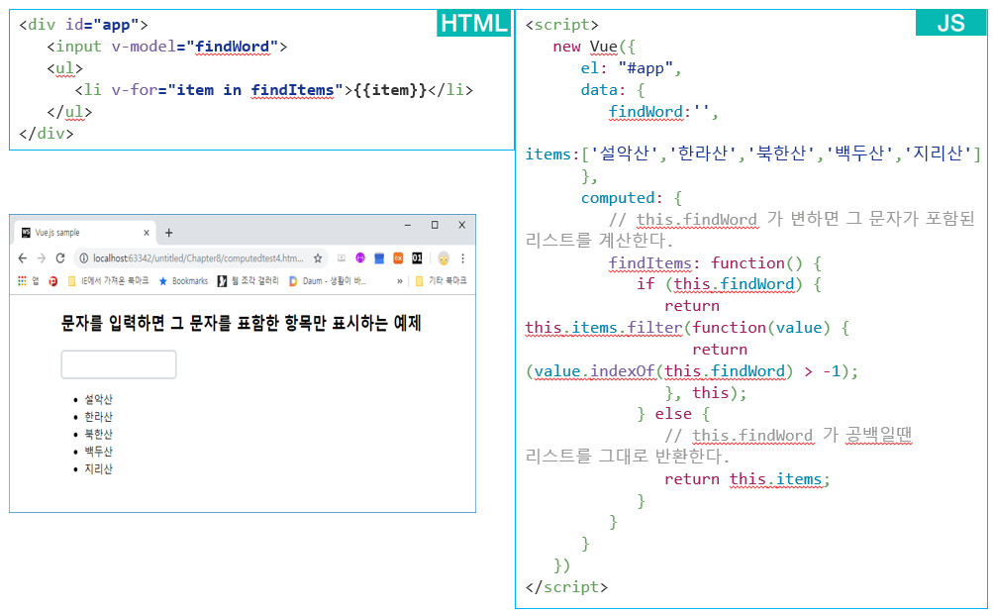The height and width of the screenshot is (613, 993).
Task: Click the page heading '문자를 입력하면…'
Action: click(241, 323)
